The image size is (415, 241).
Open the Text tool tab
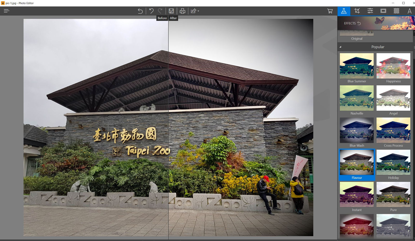409,11
